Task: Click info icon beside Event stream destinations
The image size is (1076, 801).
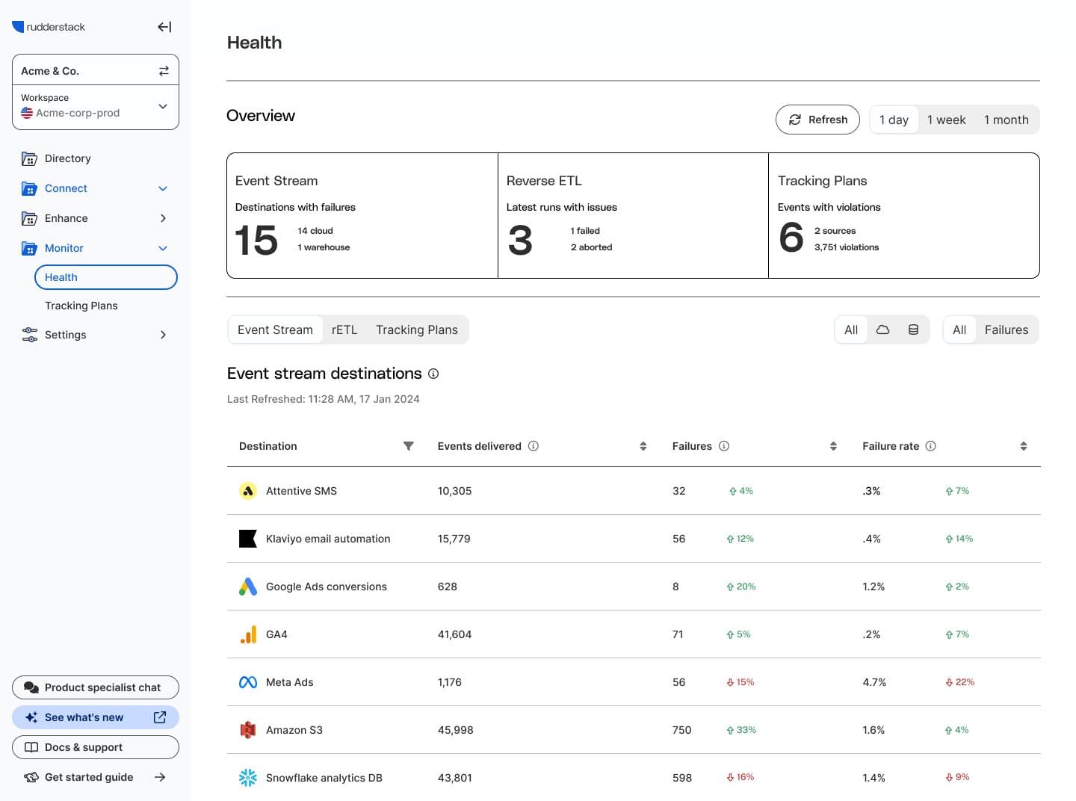Action: 433,374
